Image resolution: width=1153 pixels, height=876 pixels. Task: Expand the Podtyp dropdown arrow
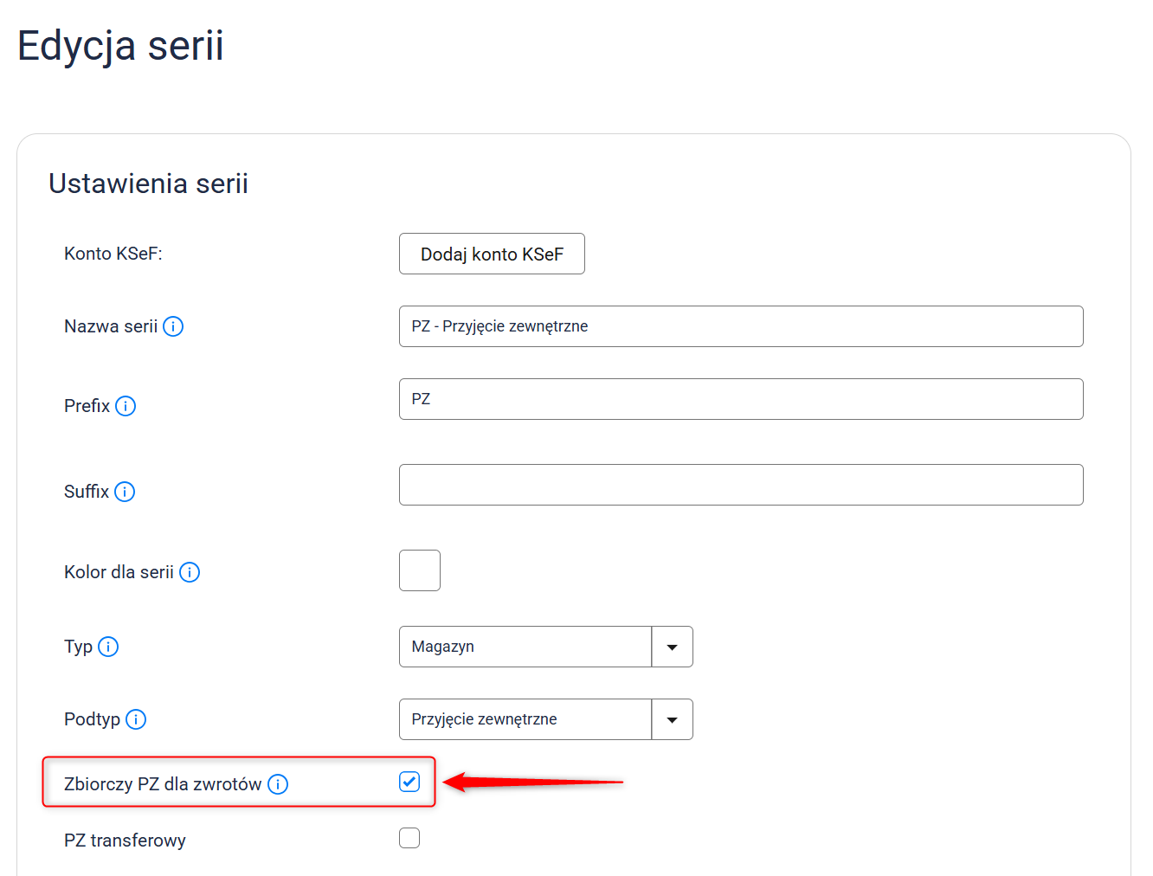pos(672,719)
